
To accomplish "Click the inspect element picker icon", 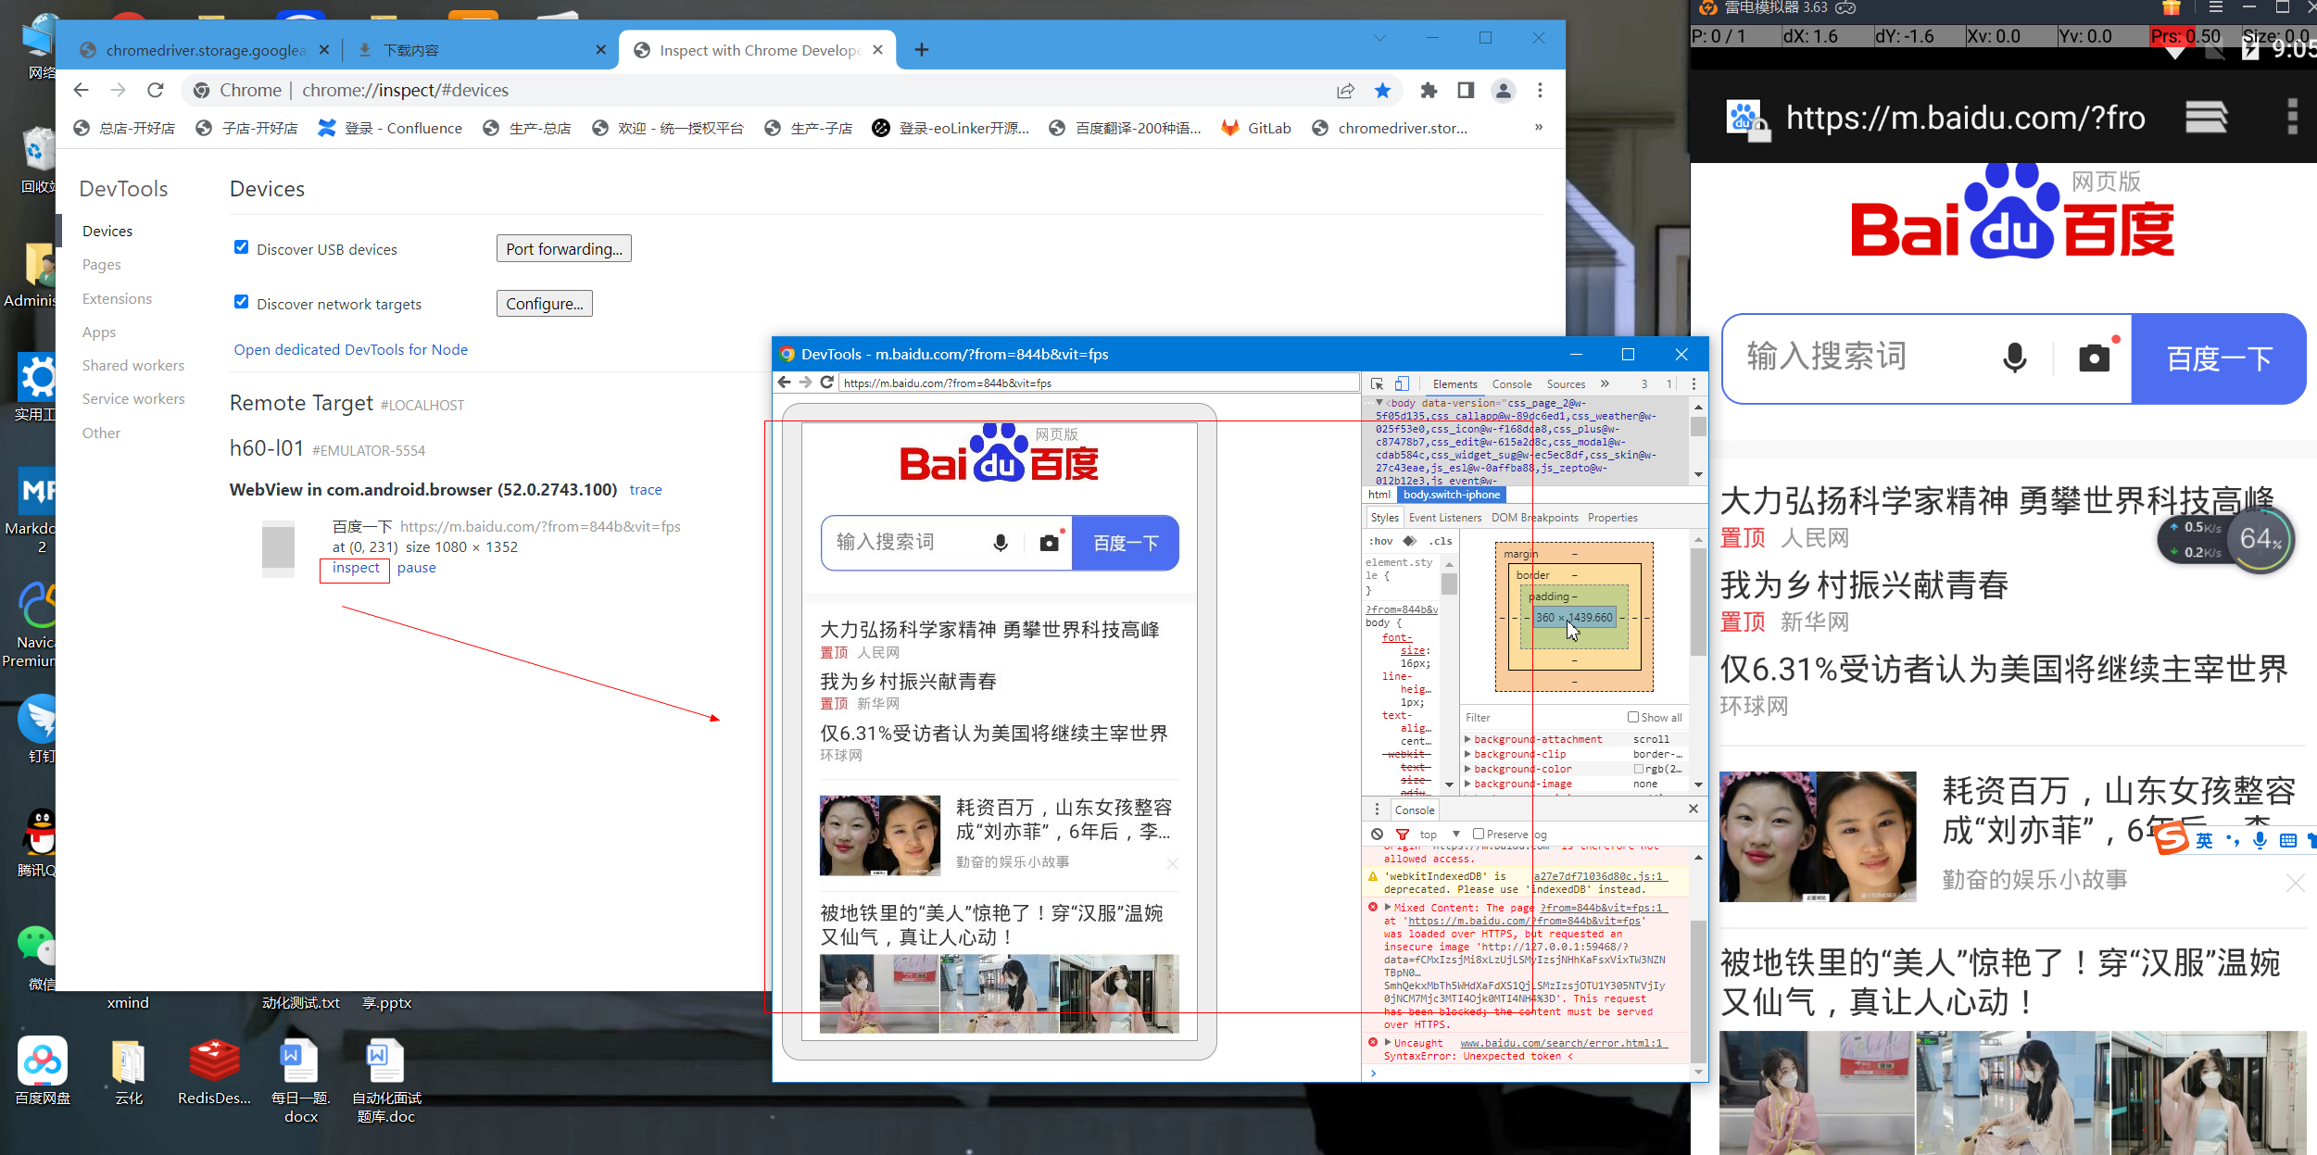I will pos(1378,383).
